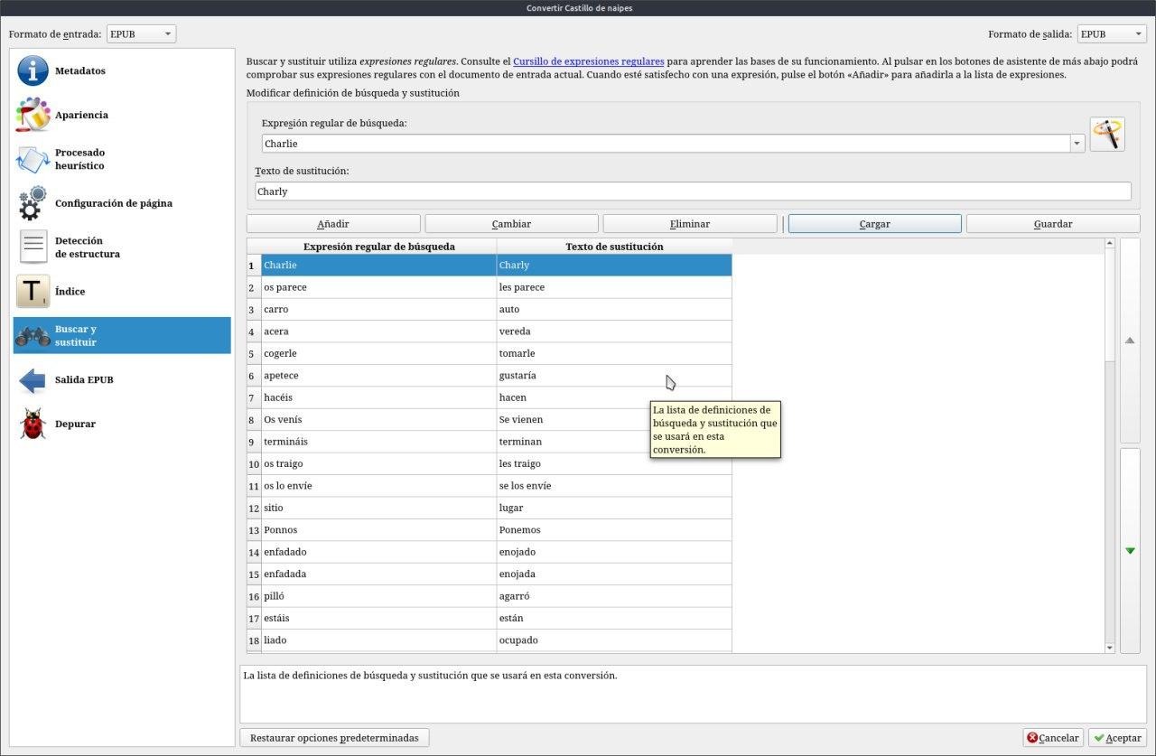Select the 'hacéis' search cell
The image size is (1156, 756).
[378, 397]
